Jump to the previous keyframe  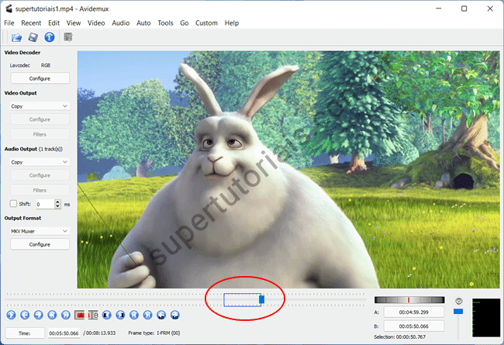tap(53, 316)
